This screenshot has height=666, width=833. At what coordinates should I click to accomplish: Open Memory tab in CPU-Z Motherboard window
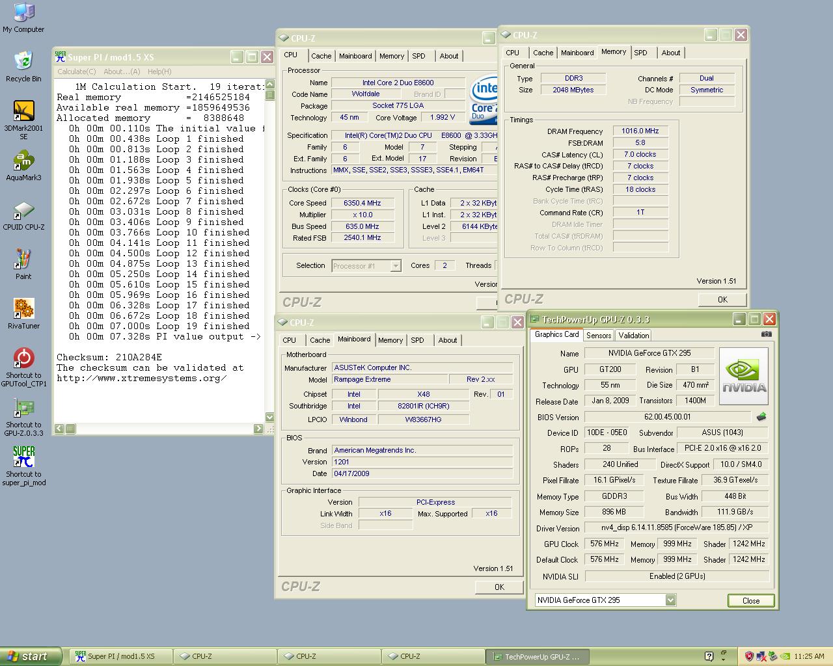tap(390, 340)
